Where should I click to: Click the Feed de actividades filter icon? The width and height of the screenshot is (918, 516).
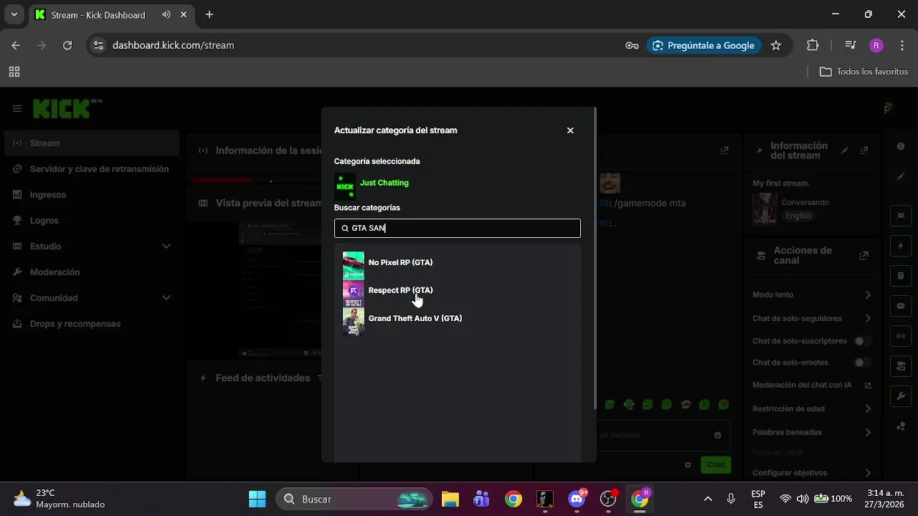pos(319,378)
